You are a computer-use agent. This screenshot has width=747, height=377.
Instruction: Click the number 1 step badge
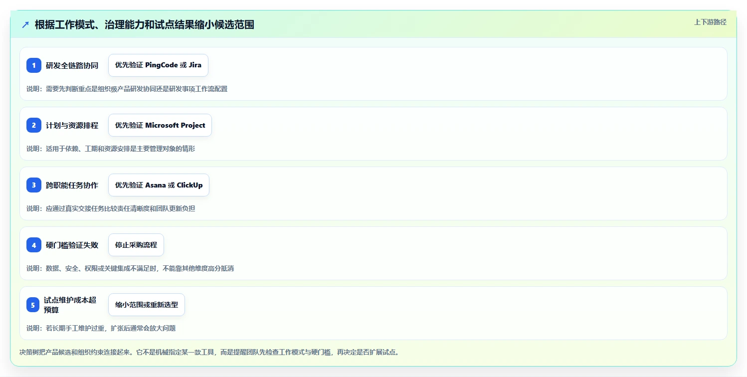[34, 65]
